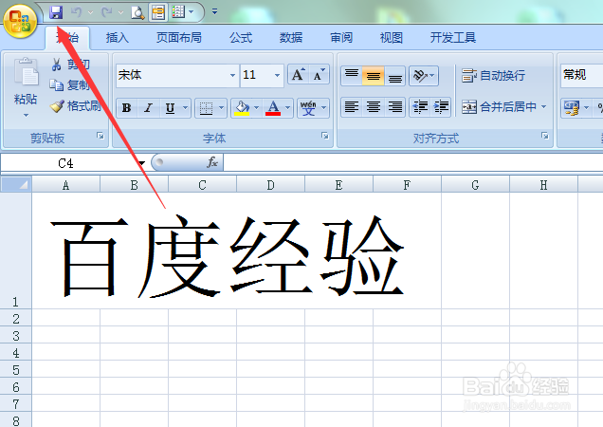Undo the last action
This screenshot has width=603, height=427.
click(x=76, y=12)
